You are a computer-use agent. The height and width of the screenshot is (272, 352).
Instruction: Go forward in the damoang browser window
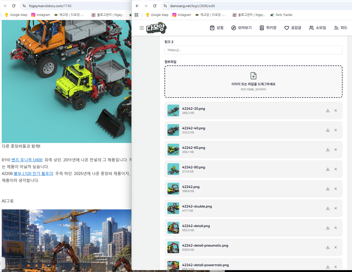click(146, 6)
